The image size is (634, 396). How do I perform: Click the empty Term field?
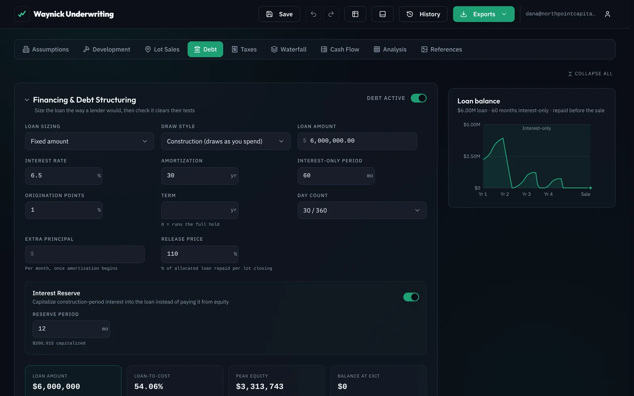click(200, 210)
